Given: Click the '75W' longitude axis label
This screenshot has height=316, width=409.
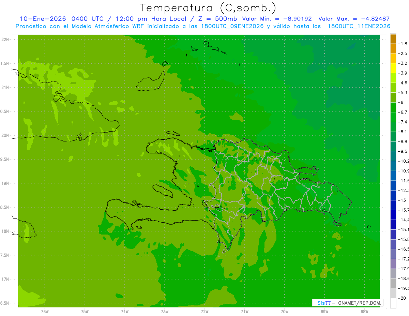Looking at the screenshot, I should [x=85, y=311].
